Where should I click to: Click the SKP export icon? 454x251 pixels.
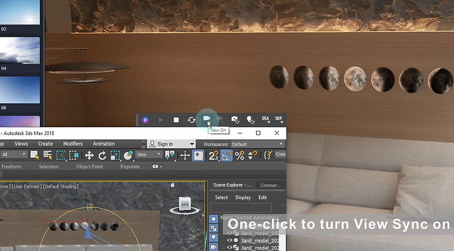[x=279, y=120]
